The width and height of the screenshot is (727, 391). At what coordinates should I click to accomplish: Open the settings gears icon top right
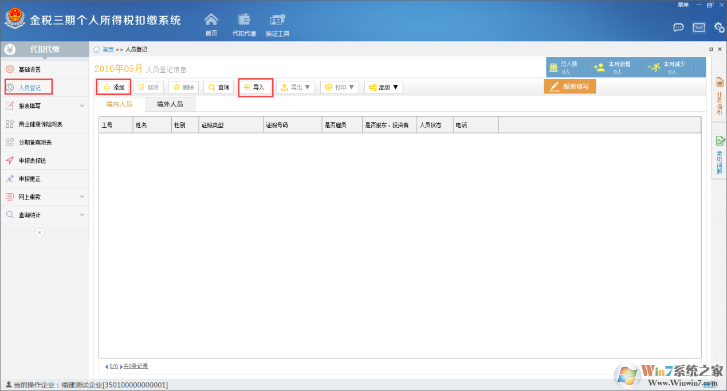click(x=720, y=28)
